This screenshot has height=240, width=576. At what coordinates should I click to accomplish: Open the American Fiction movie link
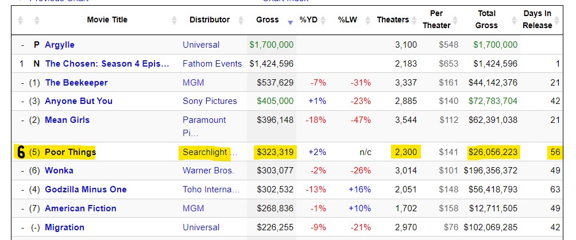click(80, 208)
